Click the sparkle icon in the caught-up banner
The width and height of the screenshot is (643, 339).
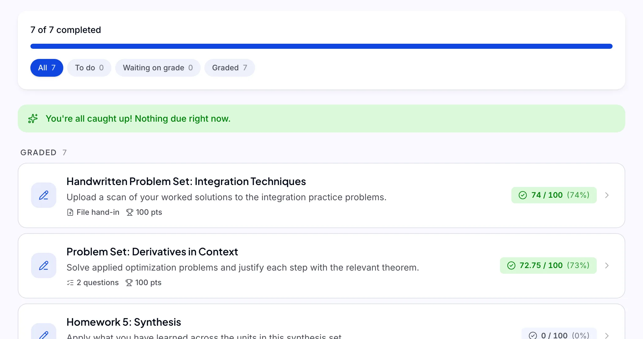click(33, 118)
